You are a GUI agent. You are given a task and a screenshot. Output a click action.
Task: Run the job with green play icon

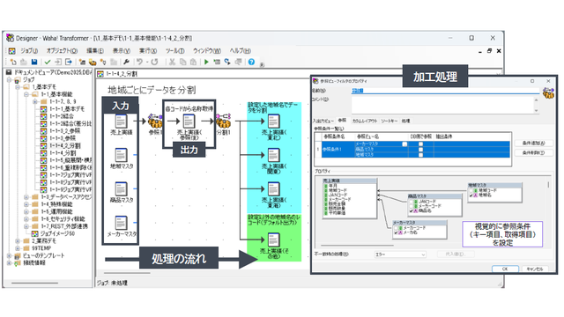pyautogui.click(x=206, y=62)
